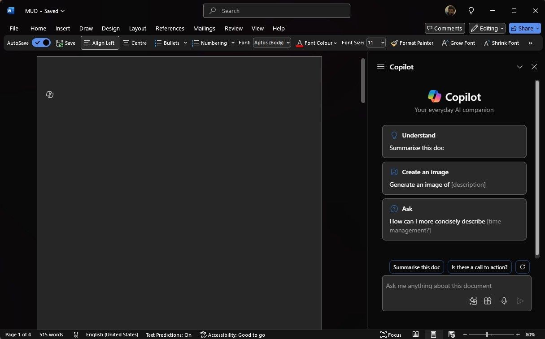The width and height of the screenshot is (545, 339).
Task: Open the References ribbon tab
Action: pyautogui.click(x=170, y=28)
